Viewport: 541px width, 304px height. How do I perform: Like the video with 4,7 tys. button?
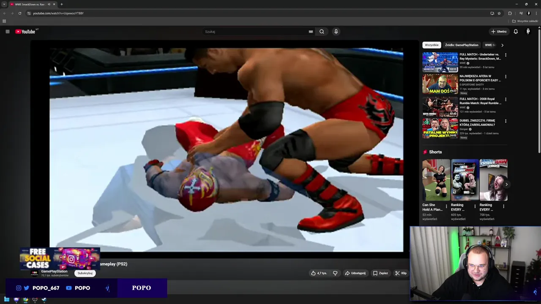click(x=319, y=273)
